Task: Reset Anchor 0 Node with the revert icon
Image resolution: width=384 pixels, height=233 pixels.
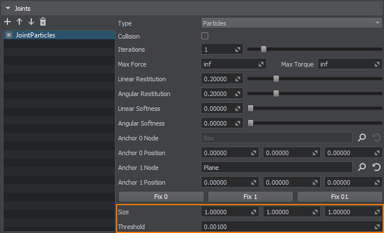Action: pyautogui.click(x=377, y=138)
